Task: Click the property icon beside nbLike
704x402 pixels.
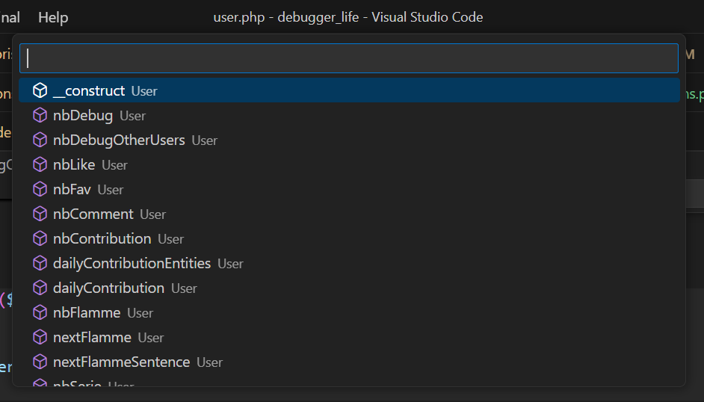Action: coord(40,164)
